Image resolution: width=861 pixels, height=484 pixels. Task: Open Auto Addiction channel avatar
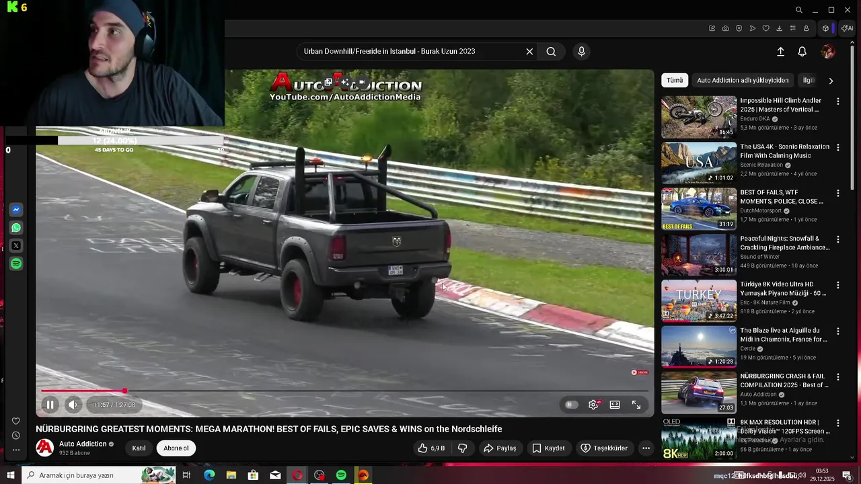click(x=44, y=448)
